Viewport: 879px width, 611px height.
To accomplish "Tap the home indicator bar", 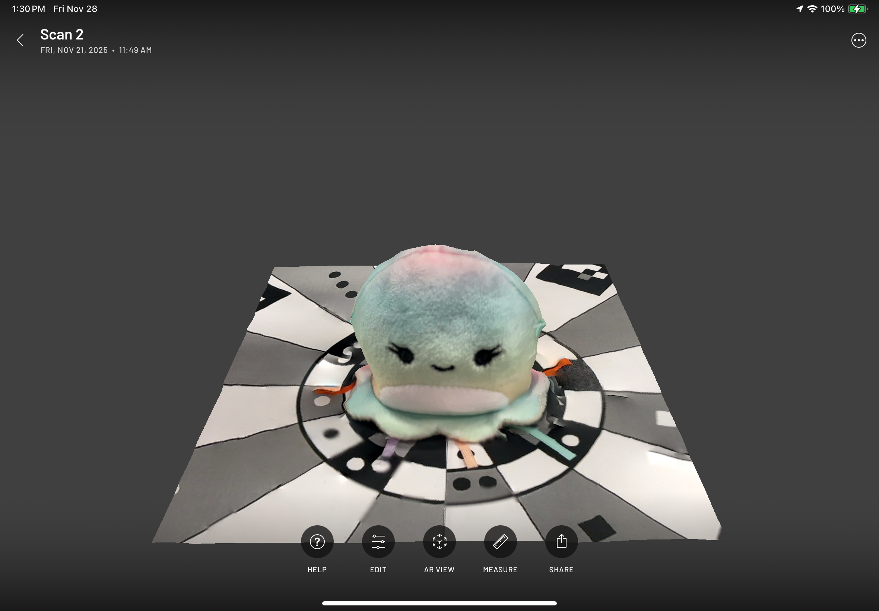I will click(x=439, y=603).
